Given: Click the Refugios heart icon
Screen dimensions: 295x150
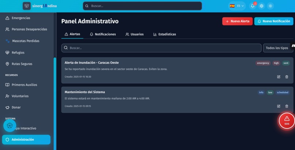Looking at the screenshot, I should [x=7, y=53].
